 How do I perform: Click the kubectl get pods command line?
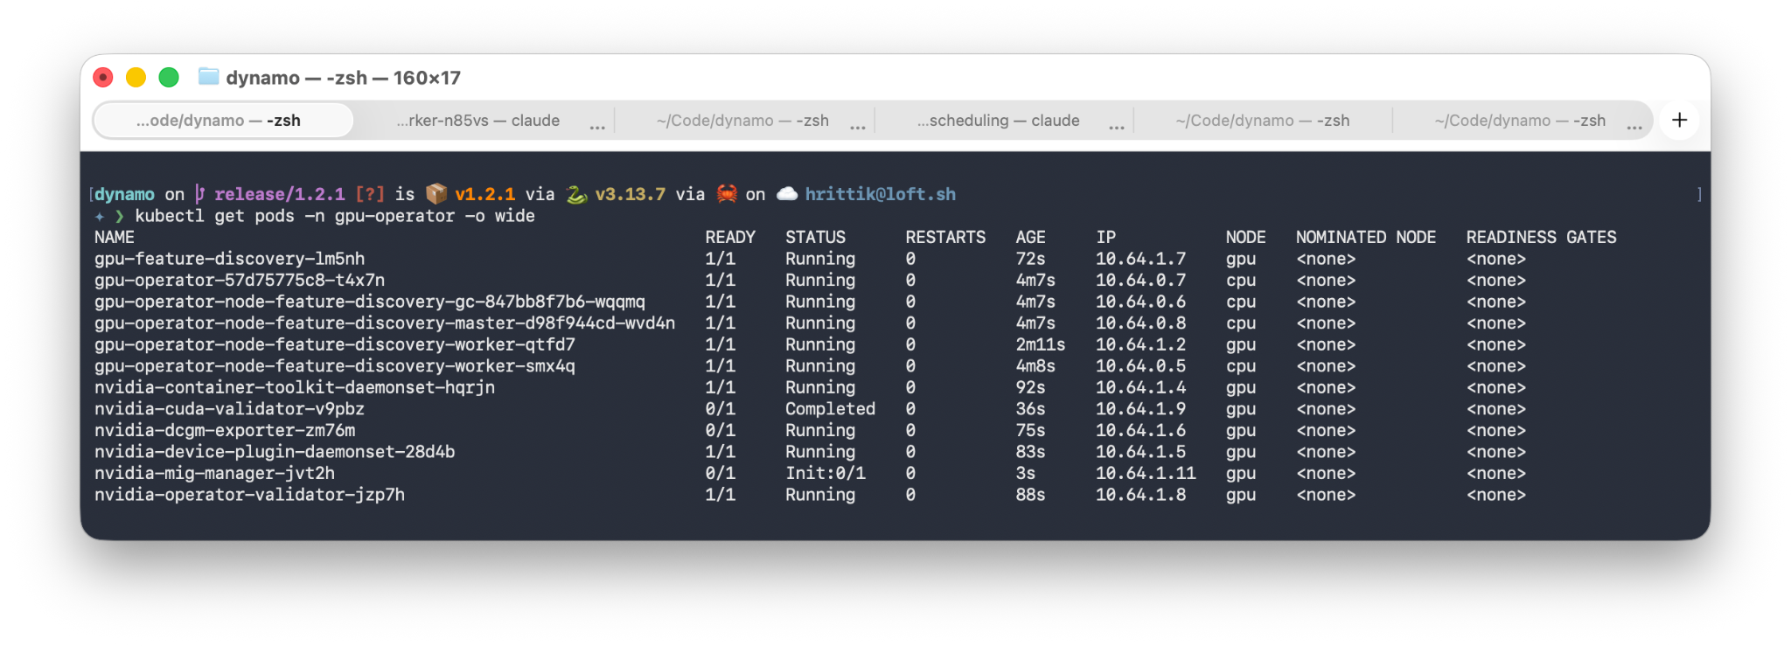pos(334,216)
